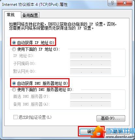
Task: Click the 退出时验证设置 label text
Action: [x=35, y=117]
